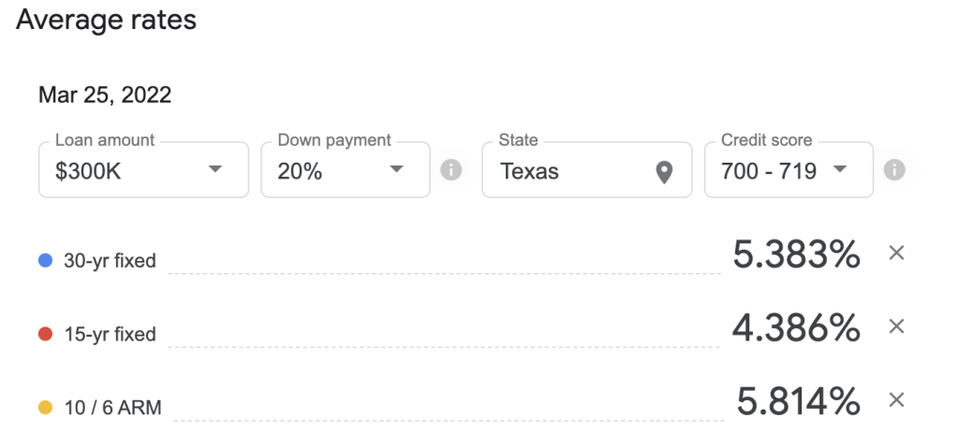Click the 5.383% rate value
This screenshot has width=959, height=447.
coord(796,254)
